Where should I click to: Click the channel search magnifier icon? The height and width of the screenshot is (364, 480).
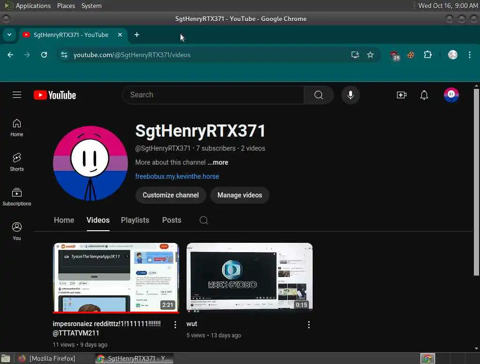pyautogui.click(x=204, y=220)
